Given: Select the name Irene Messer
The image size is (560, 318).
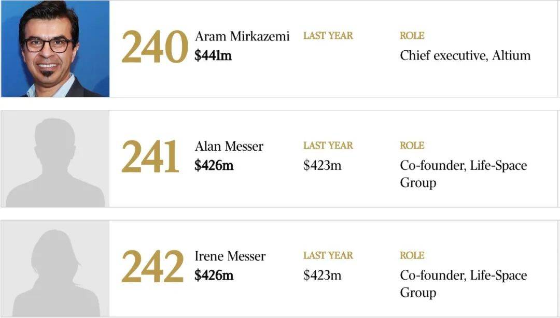Looking at the screenshot, I should coord(230,256).
